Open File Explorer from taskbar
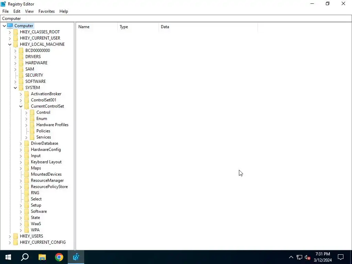This screenshot has height=264, width=352. (x=42, y=257)
